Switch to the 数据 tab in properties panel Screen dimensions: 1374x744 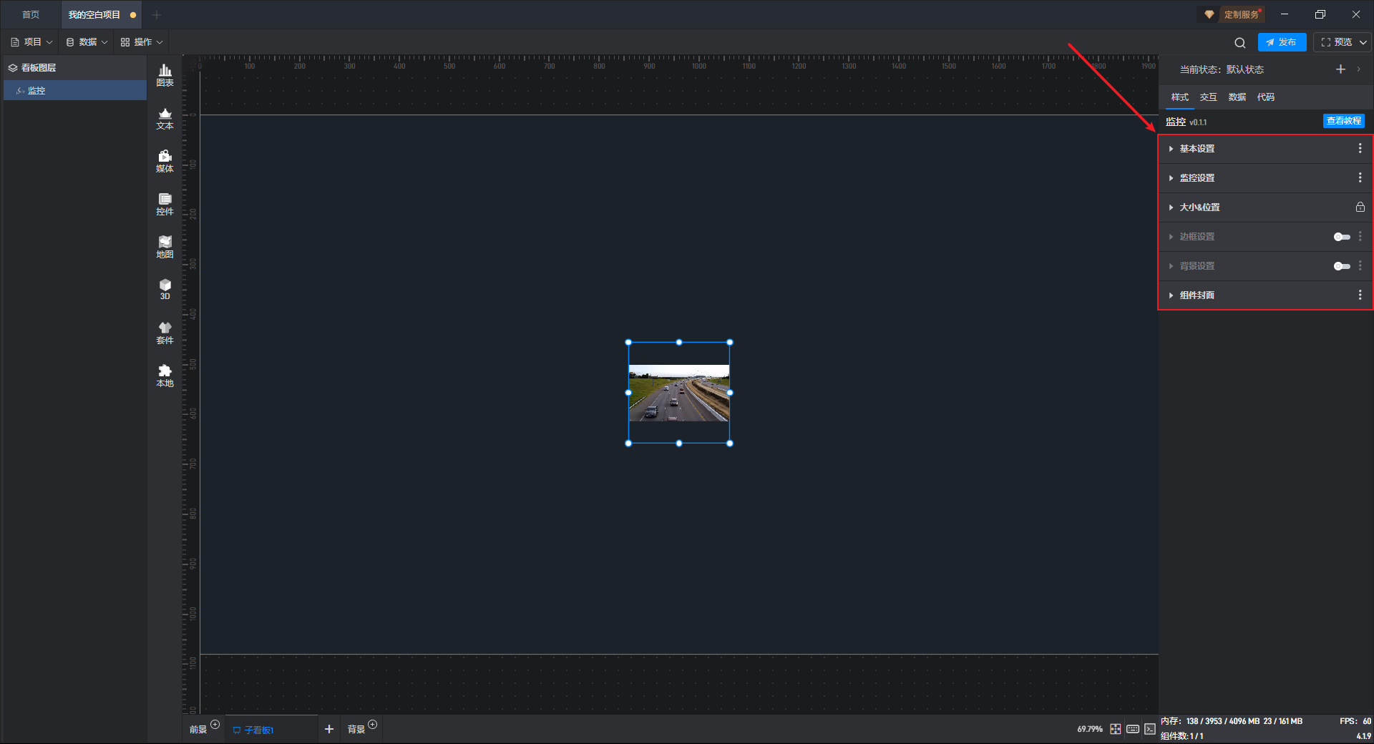pos(1237,97)
